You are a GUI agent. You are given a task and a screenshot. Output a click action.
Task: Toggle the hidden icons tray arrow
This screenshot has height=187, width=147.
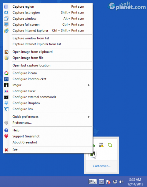[101, 182]
